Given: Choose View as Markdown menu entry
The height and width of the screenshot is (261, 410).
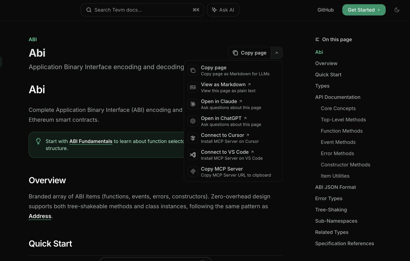Looking at the screenshot, I should [233, 87].
